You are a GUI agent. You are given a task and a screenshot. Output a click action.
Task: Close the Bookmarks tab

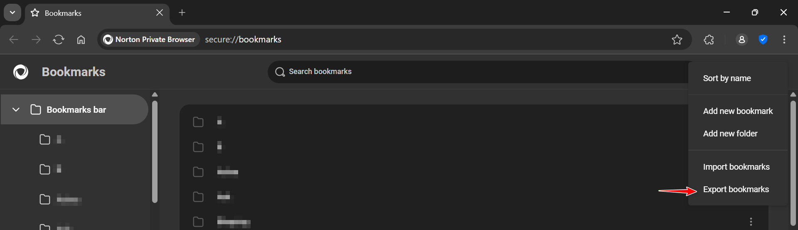pos(160,12)
